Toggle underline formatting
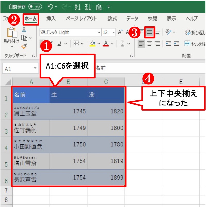The width and height of the screenshot is (206, 207). coord(59,43)
